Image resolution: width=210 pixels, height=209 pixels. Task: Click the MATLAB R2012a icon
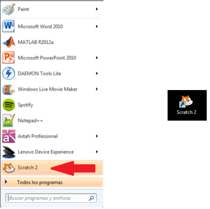9,42
